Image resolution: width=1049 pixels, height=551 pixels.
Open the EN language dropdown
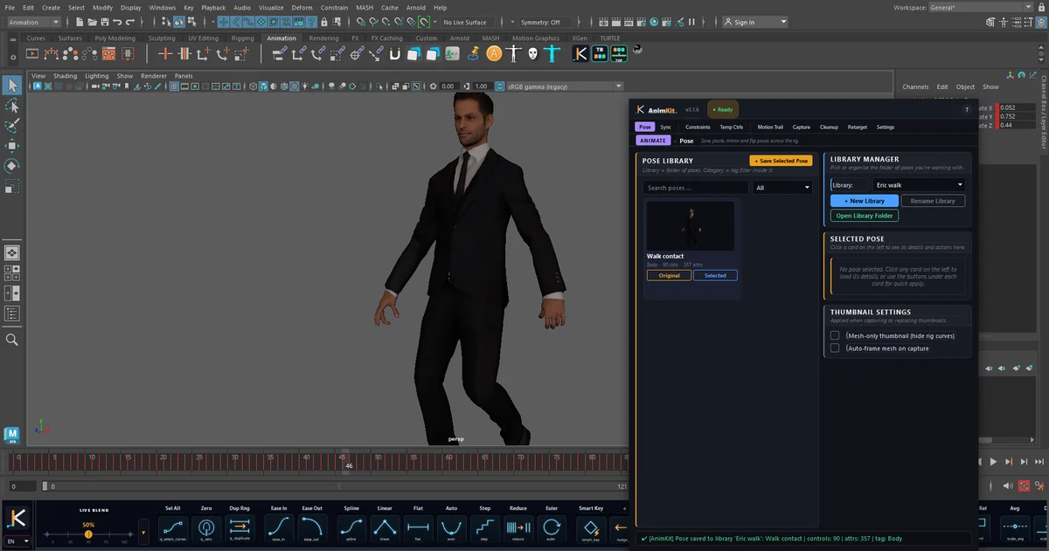point(17,541)
